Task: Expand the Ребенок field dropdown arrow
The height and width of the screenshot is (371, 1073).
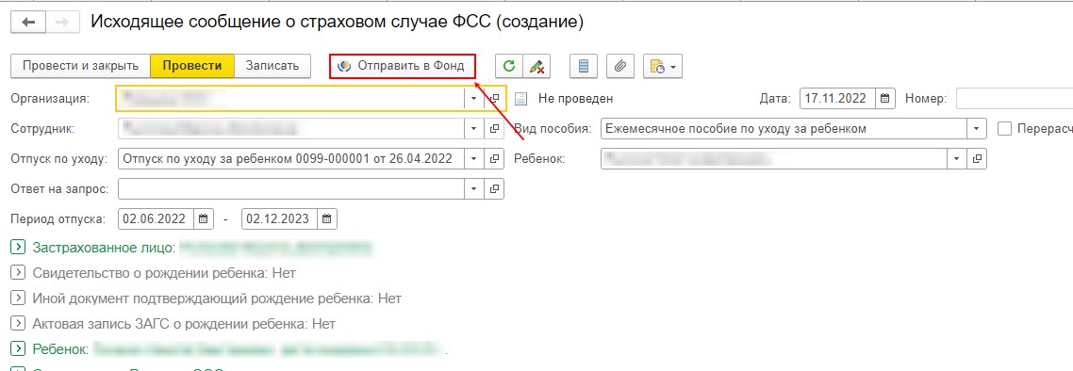Action: pos(957,158)
